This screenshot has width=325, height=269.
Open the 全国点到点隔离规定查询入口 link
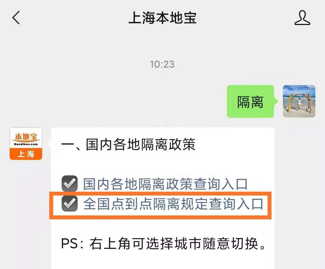(x=173, y=204)
